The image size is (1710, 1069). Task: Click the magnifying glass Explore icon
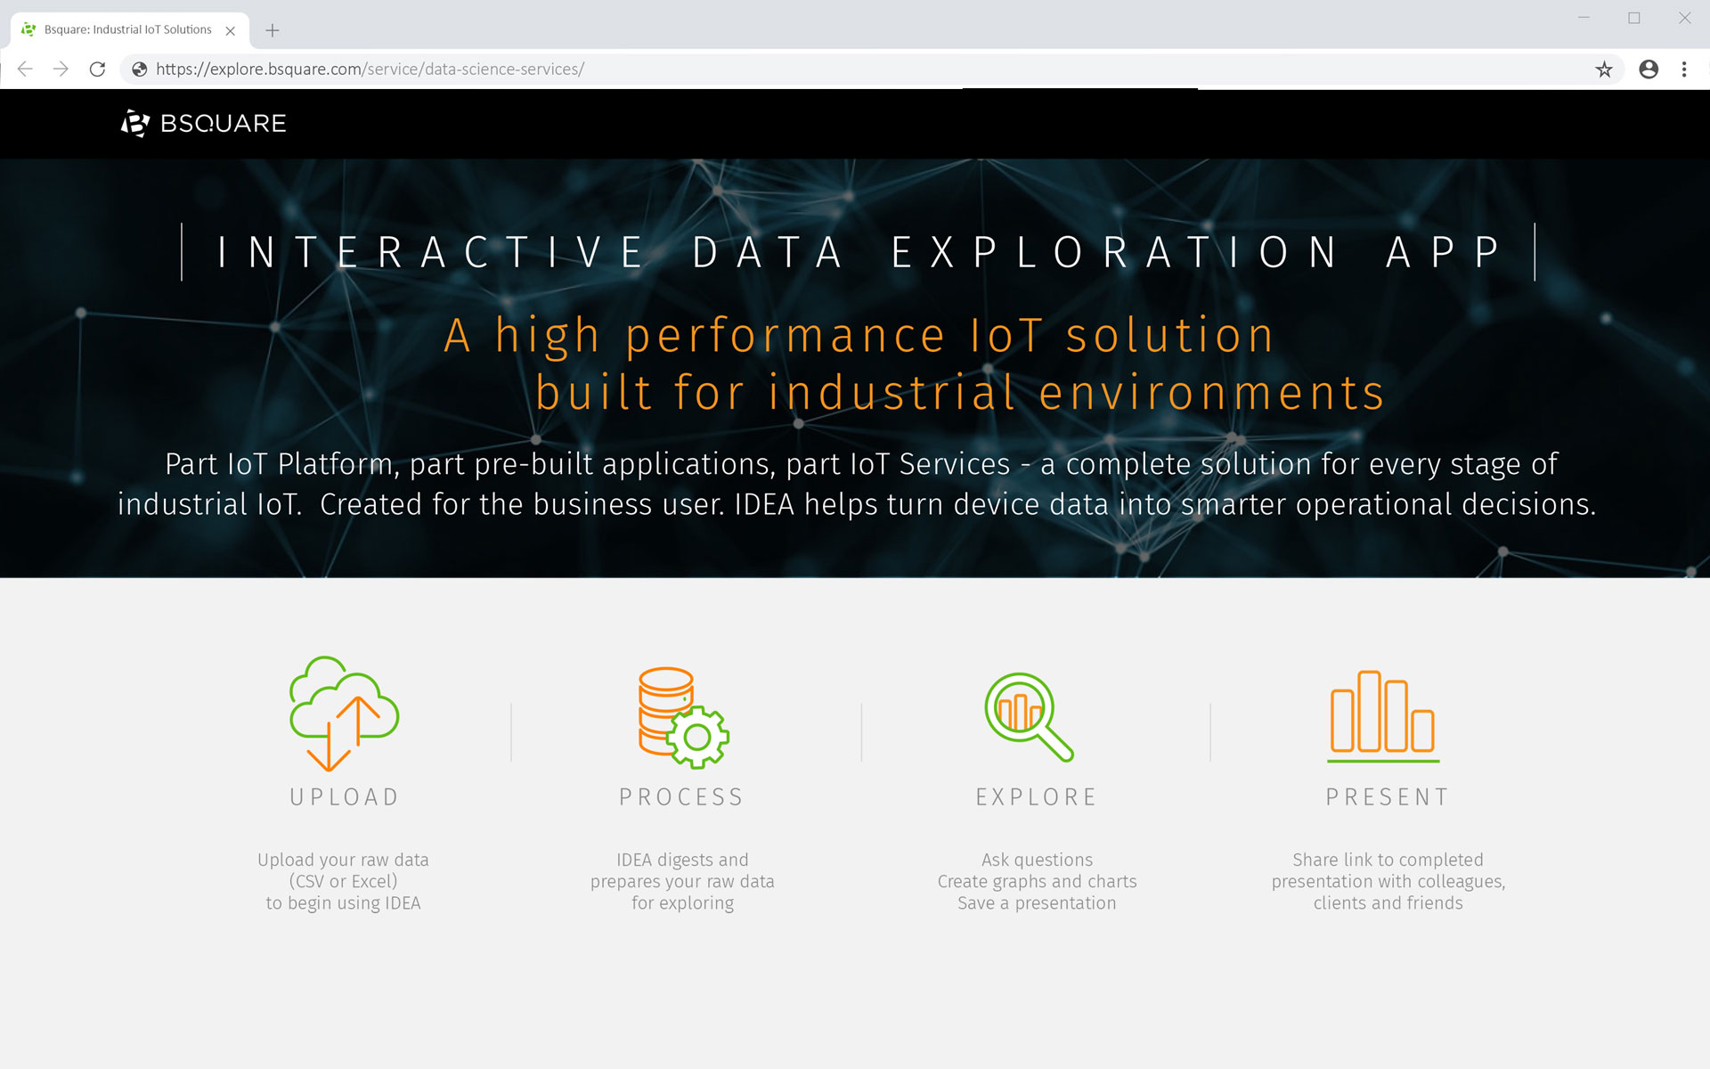tap(1029, 717)
